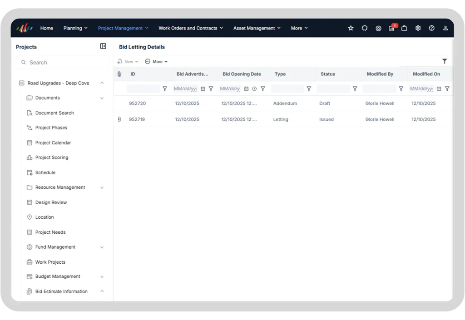The width and height of the screenshot is (465, 320).
Task: Expand the Resource Management chevron
Action: pos(102,187)
